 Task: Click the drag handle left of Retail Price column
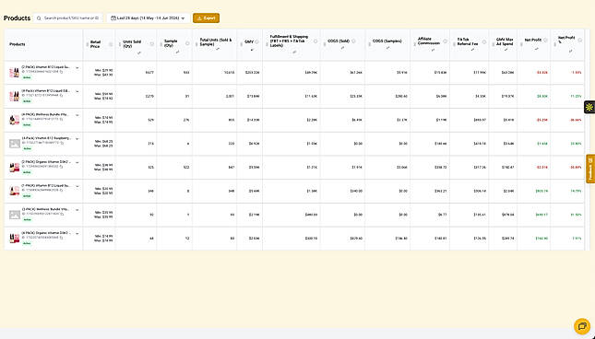pos(87,44)
